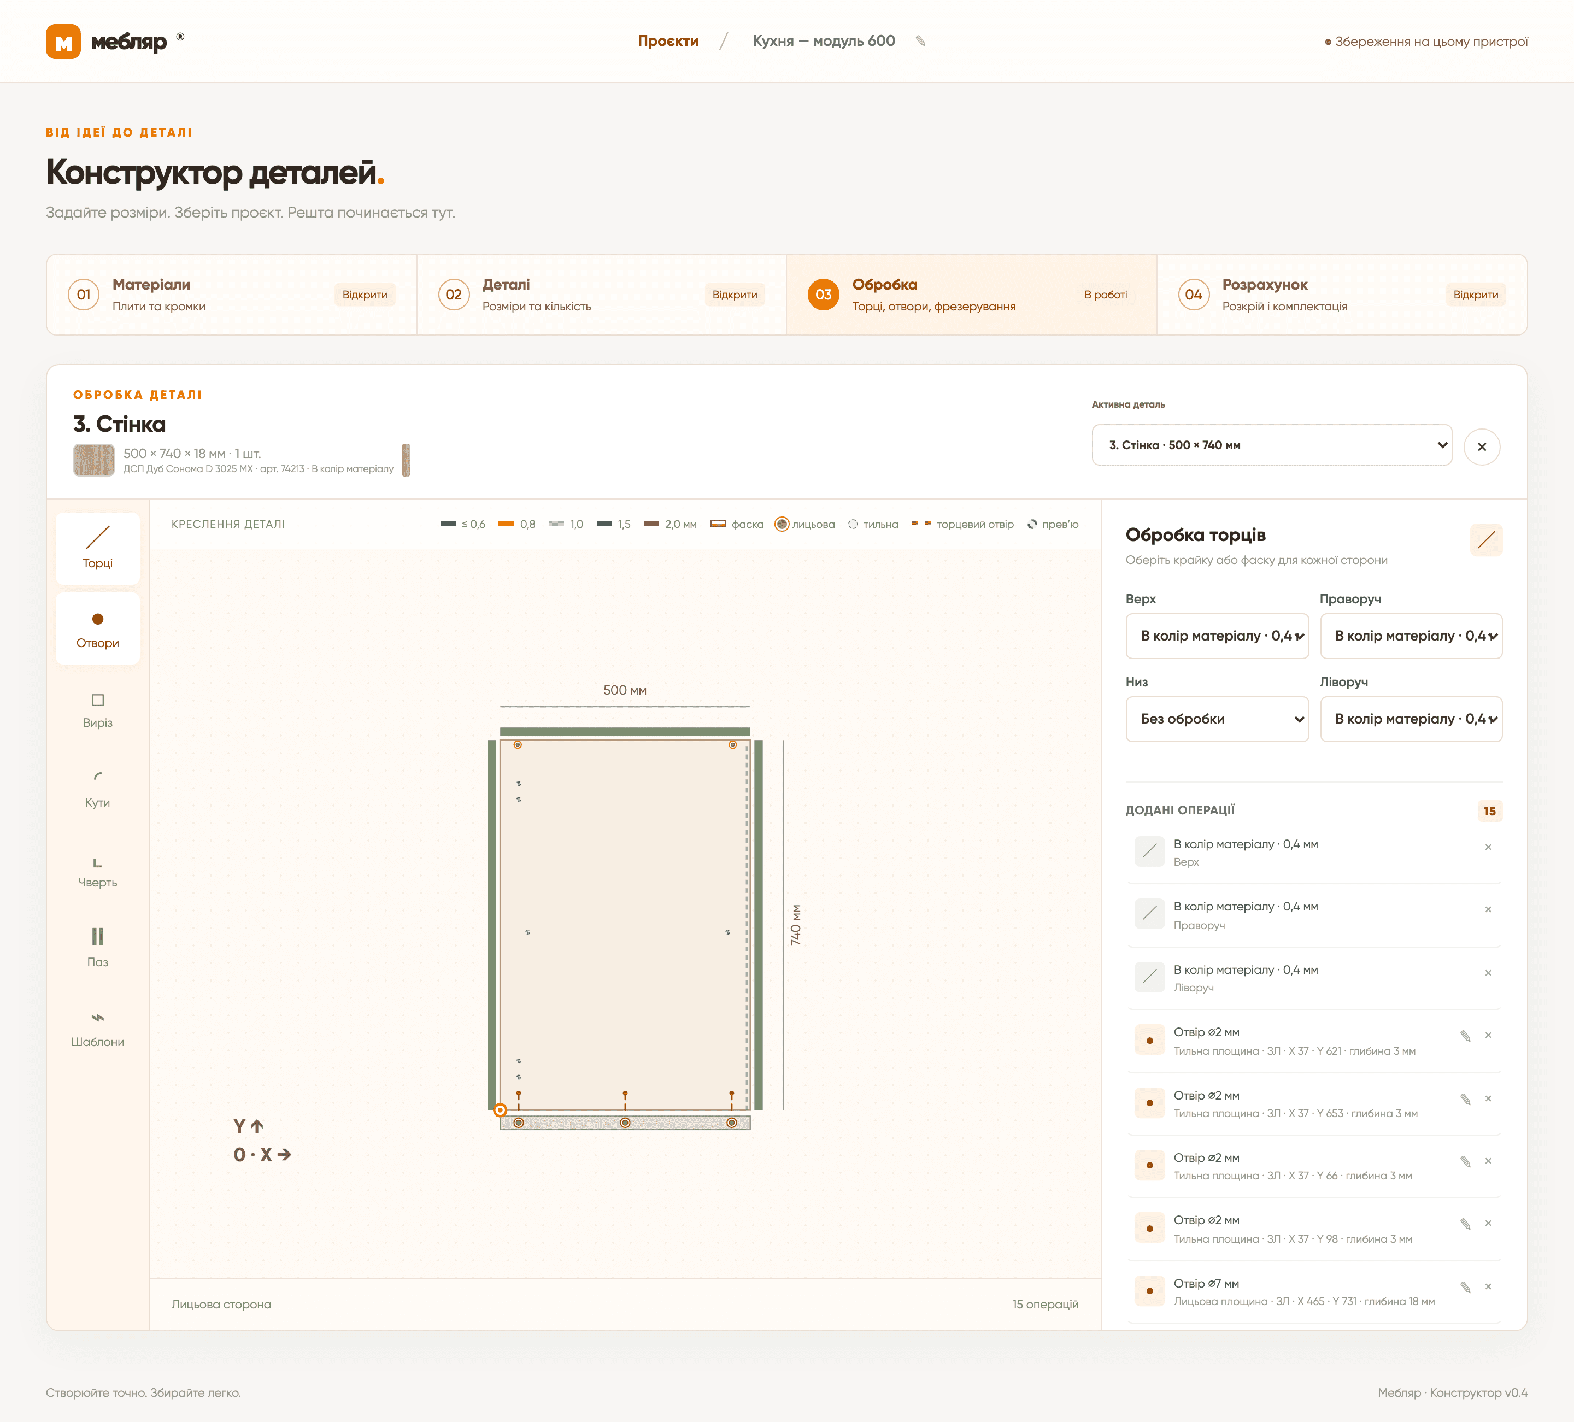The width and height of the screenshot is (1574, 1422).
Task: Delete the ⌀7 mm hole operation
Action: pyautogui.click(x=1487, y=1287)
